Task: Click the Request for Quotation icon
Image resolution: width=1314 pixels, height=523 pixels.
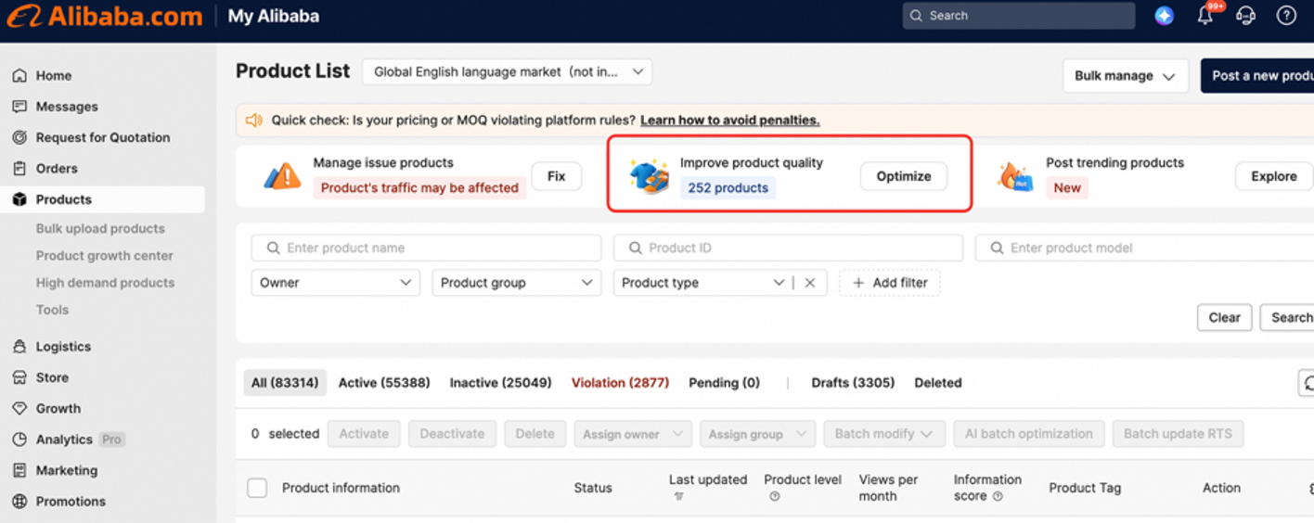Action: [x=19, y=137]
